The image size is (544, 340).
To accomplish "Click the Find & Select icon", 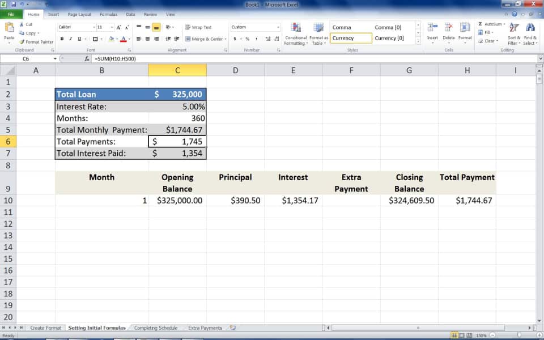I will click(530, 32).
